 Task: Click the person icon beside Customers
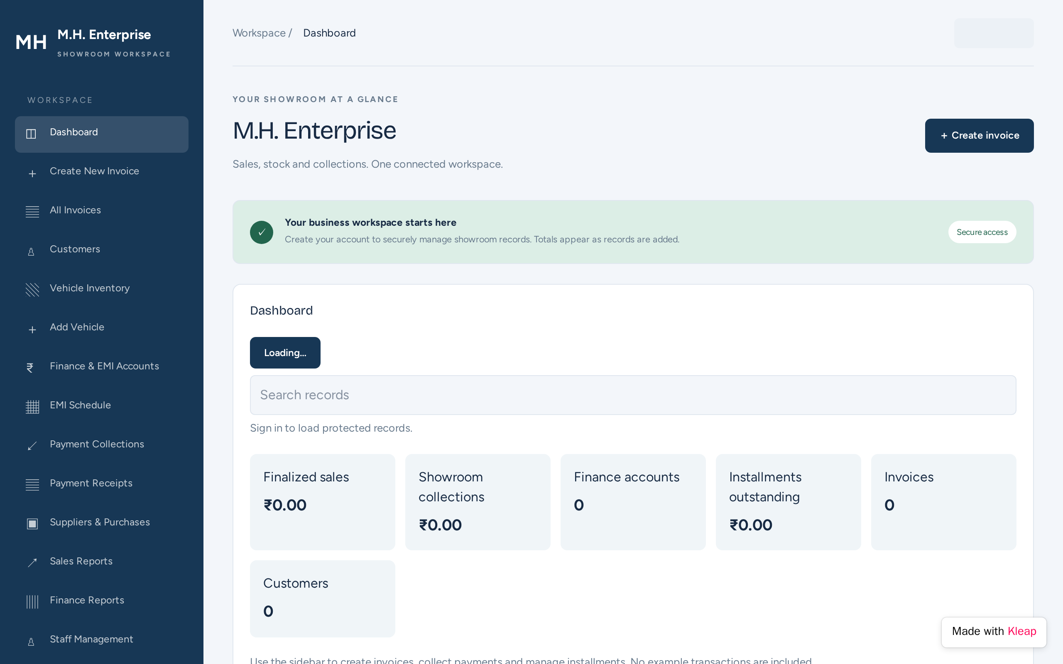(31, 251)
